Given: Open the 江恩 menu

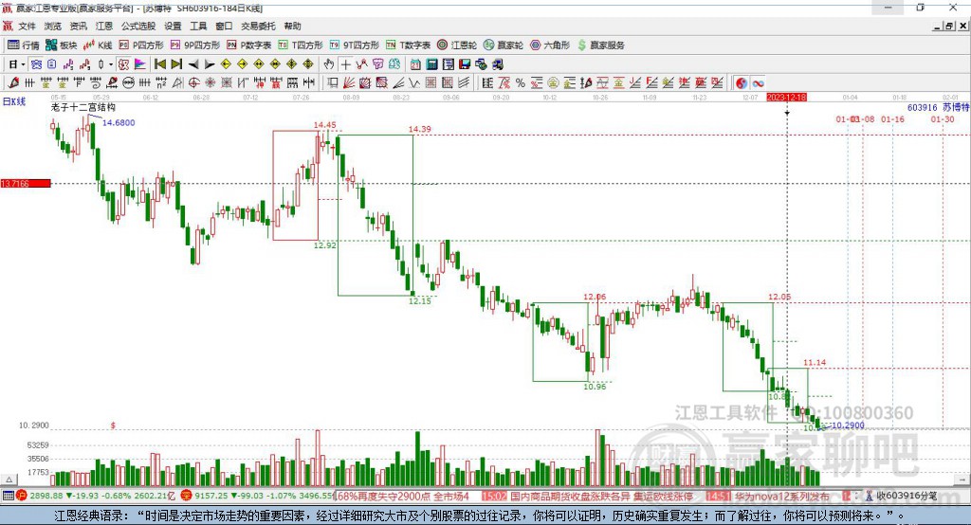Looking at the screenshot, I should pyautogui.click(x=104, y=26).
